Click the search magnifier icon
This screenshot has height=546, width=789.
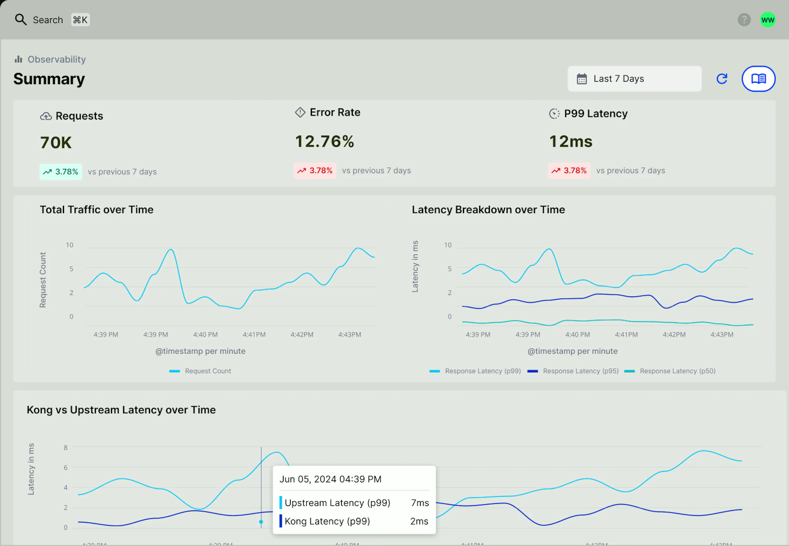point(21,19)
